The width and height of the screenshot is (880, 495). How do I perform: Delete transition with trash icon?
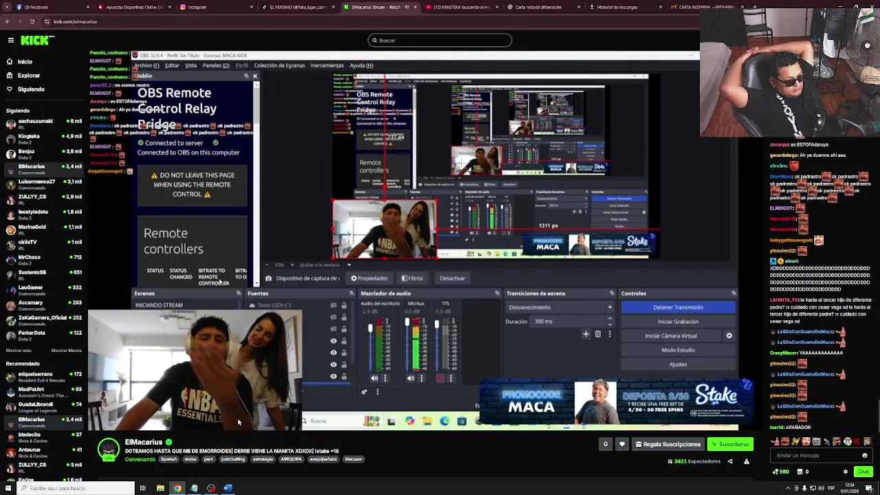pos(597,334)
